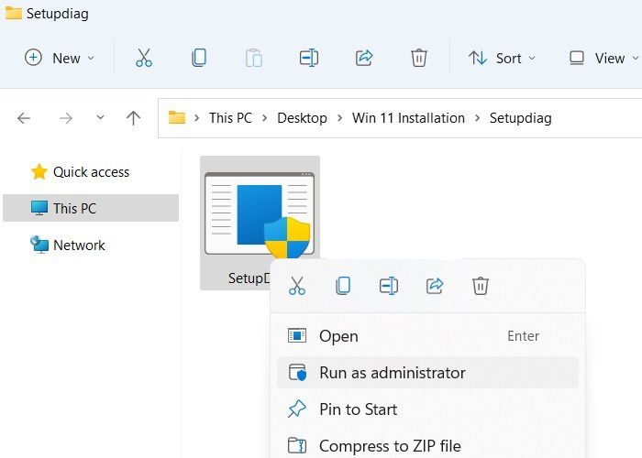Click the Setupdiag folder icon in title bar
The image size is (642, 458).
click(x=13, y=13)
